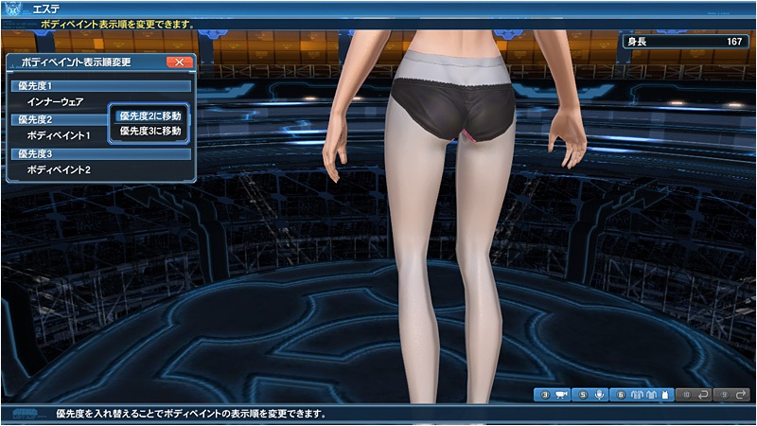The height and width of the screenshot is (426, 757).
Task: Click the 身長 167 height display
Action: click(685, 42)
